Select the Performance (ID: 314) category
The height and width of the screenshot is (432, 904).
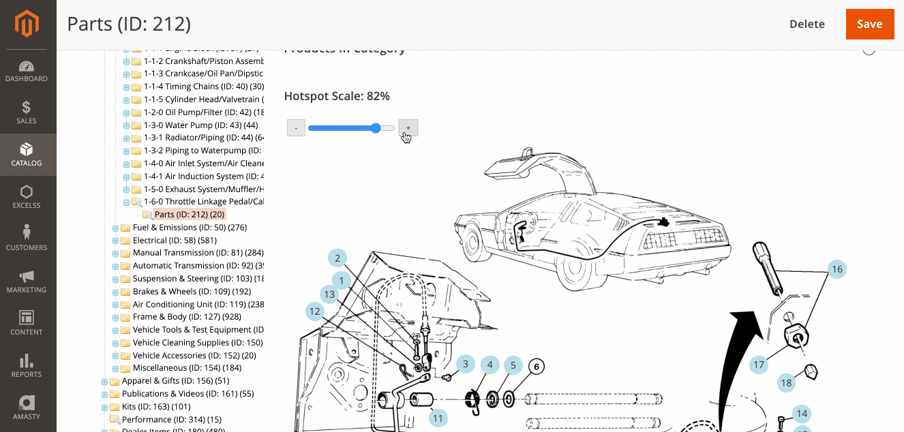172,420
